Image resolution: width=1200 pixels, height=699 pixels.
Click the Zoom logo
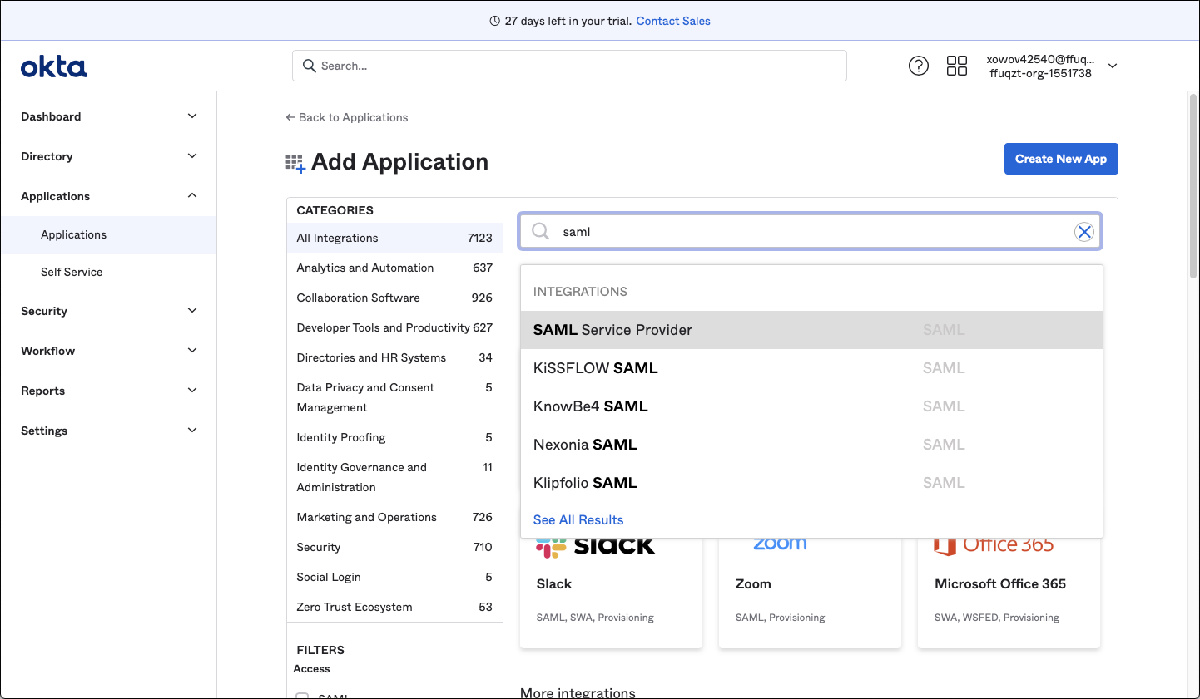tap(780, 544)
